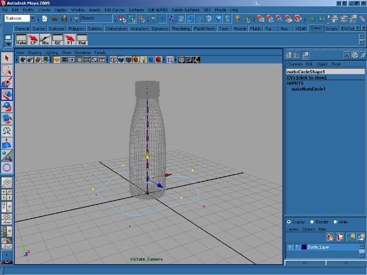
Task: Select the arrow Select tool in toolbox
Action: (x=7, y=58)
